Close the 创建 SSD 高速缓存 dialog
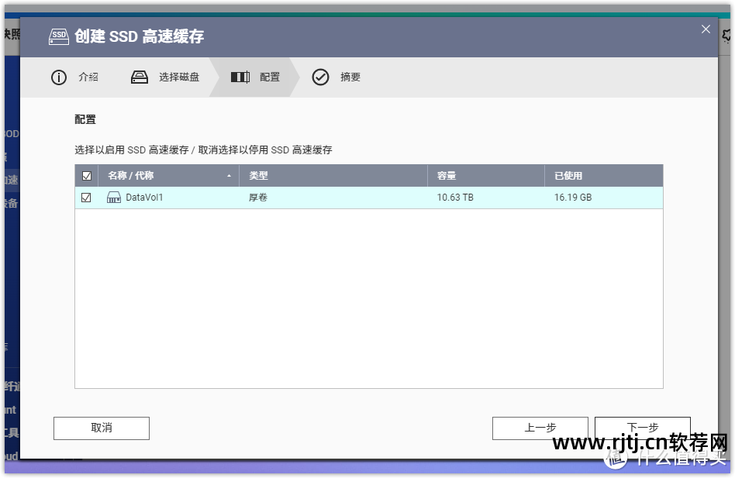 pyautogui.click(x=706, y=29)
